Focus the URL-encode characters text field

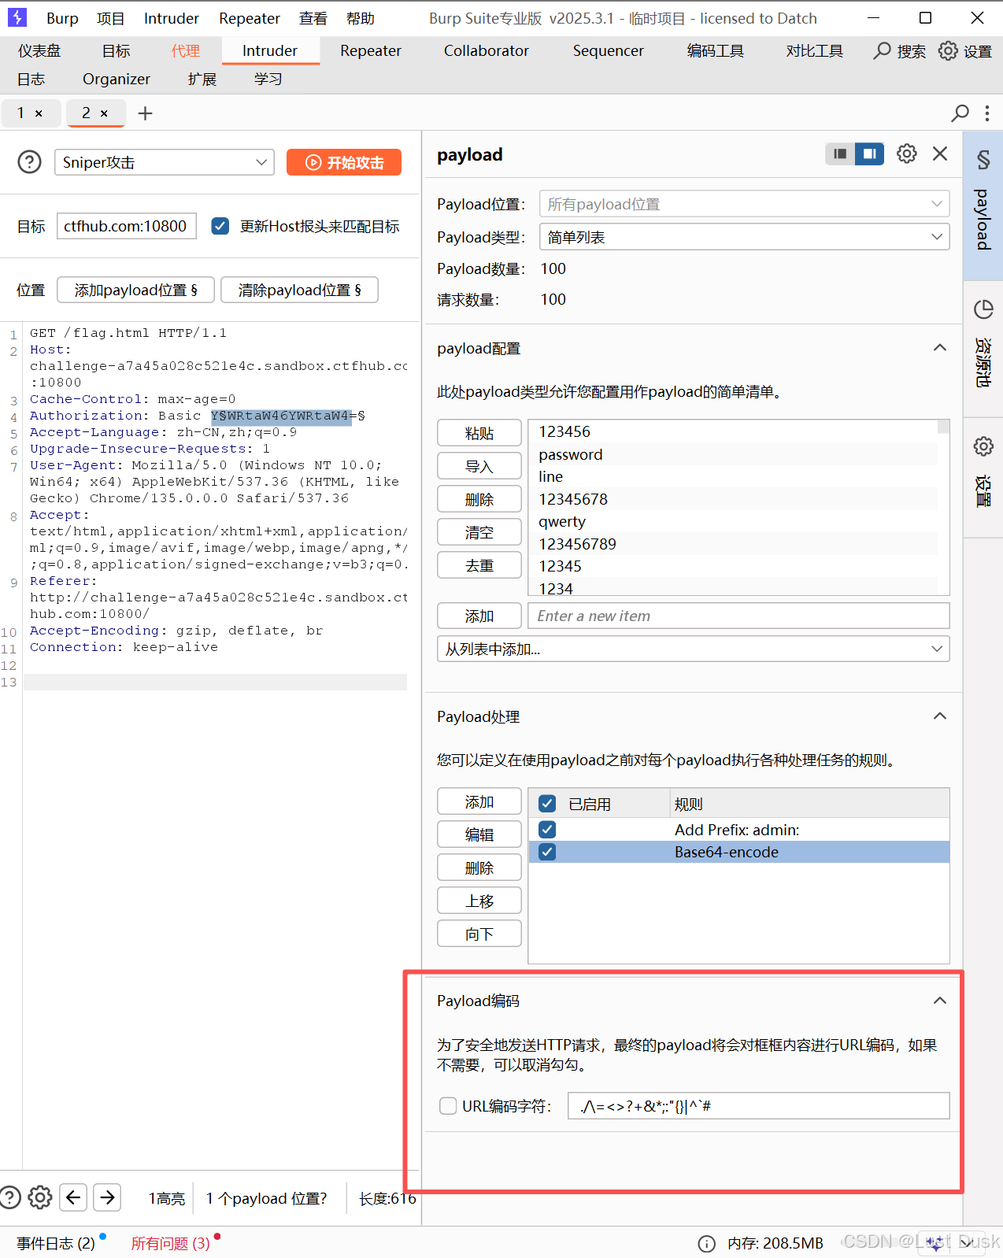(x=758, y=1106)
